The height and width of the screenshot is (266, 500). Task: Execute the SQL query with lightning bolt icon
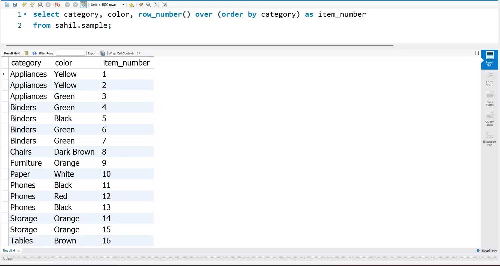point(24,4)
